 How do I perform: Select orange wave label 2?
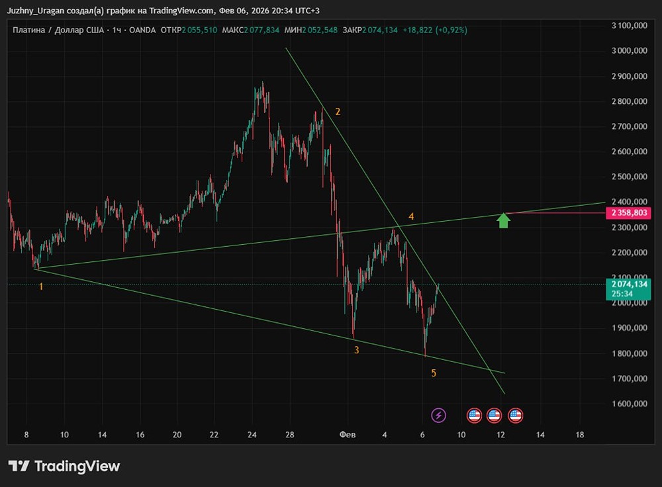pyautogui.click(x=338, y=111)
